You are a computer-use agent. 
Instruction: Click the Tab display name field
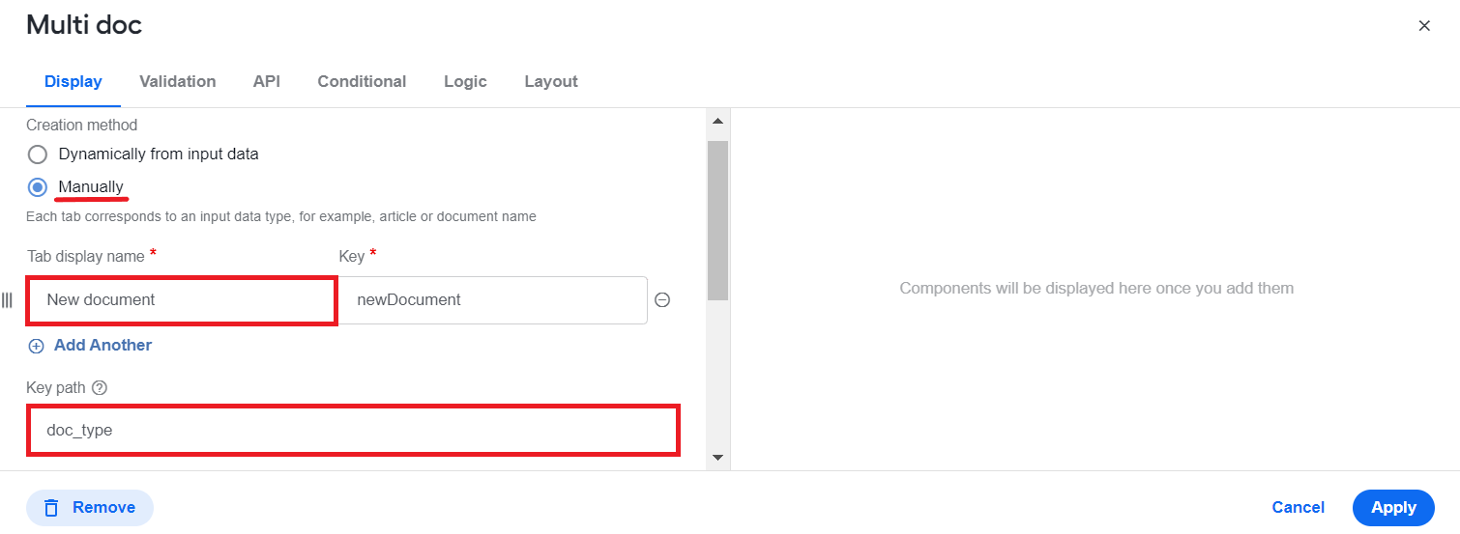182,300
